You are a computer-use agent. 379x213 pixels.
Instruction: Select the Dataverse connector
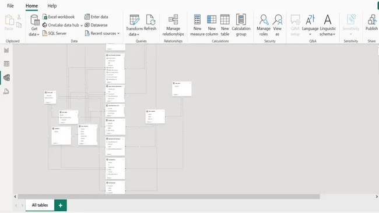(96, 25)
